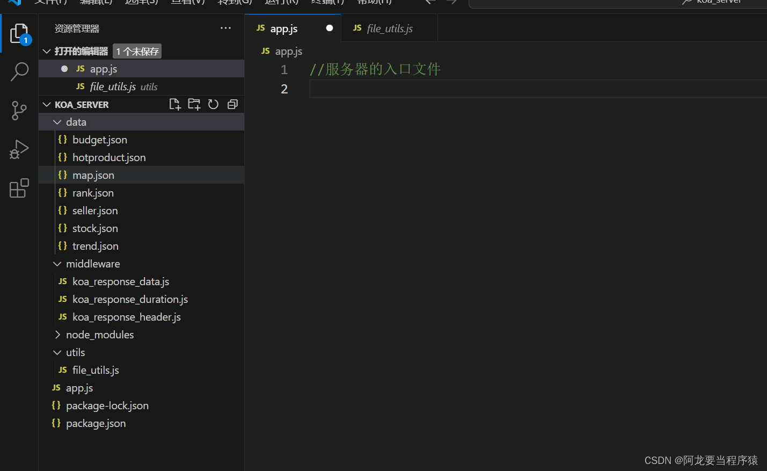Open seller.json file
This screenshot has height=471, width=767.
coord(142,211)
